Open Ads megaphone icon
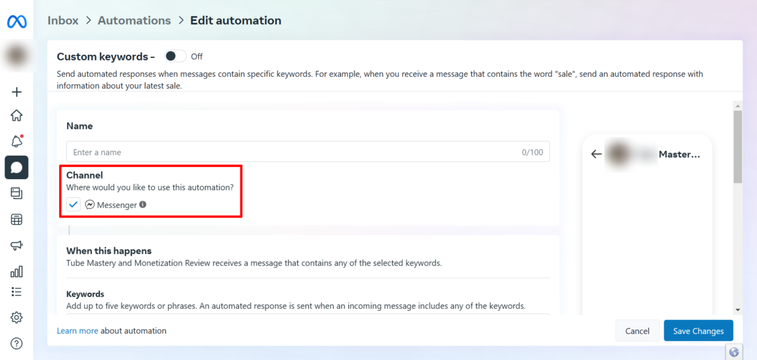The image size is (757, 360). (17, 245)
